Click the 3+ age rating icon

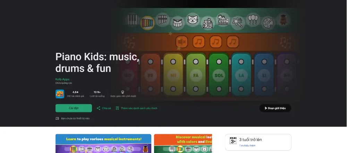(233, 140)
